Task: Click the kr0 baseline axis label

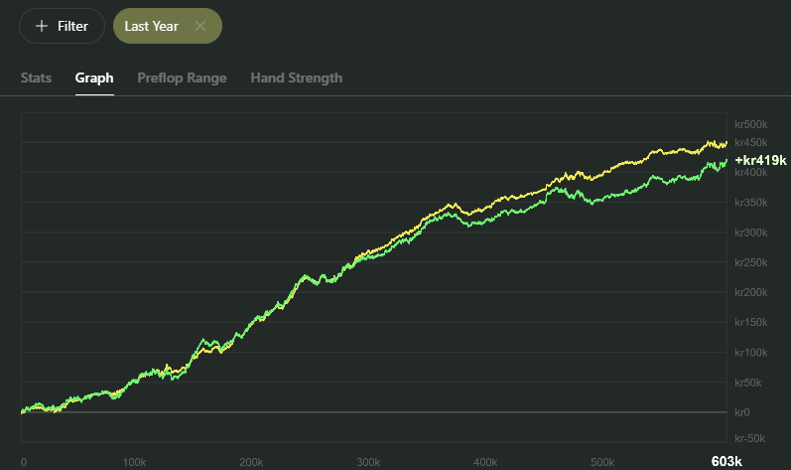Action: 741,412
